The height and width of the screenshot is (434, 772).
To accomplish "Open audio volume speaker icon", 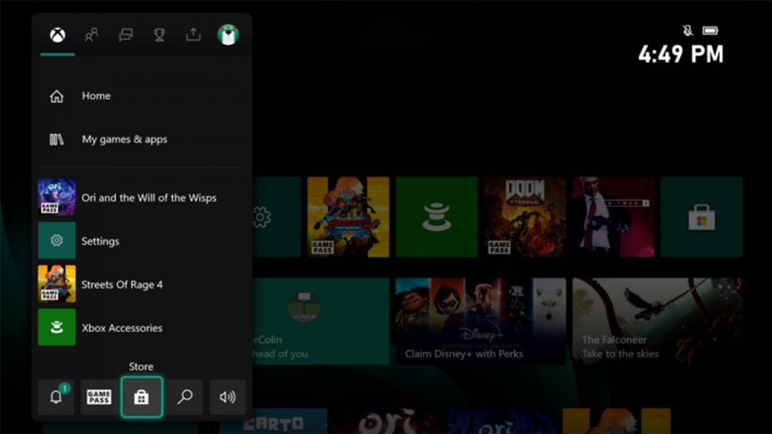I will [227, 397].
